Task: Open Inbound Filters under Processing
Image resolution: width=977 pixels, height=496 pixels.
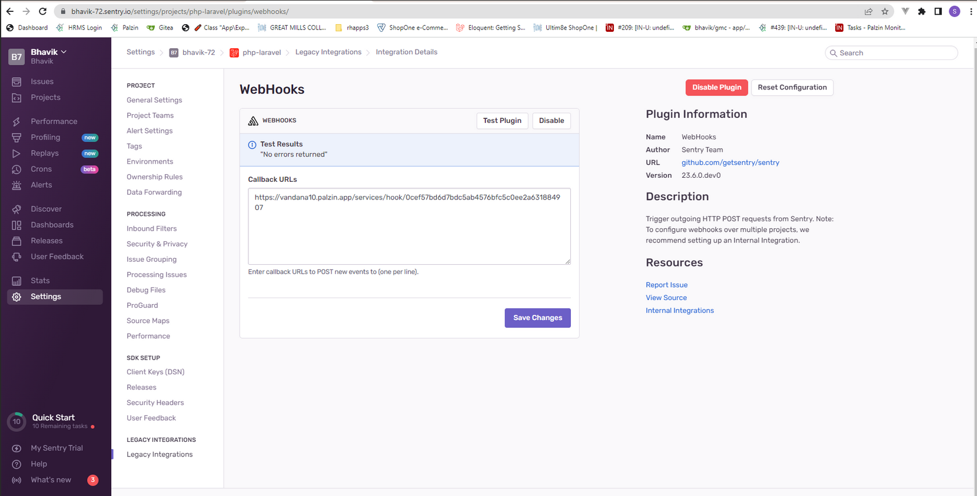Action: click(151, 228)
